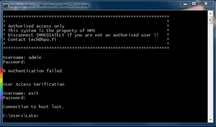216x127 pixels.
Task: Grab the vertical scrollbar thumb
Action: [210, 20]
